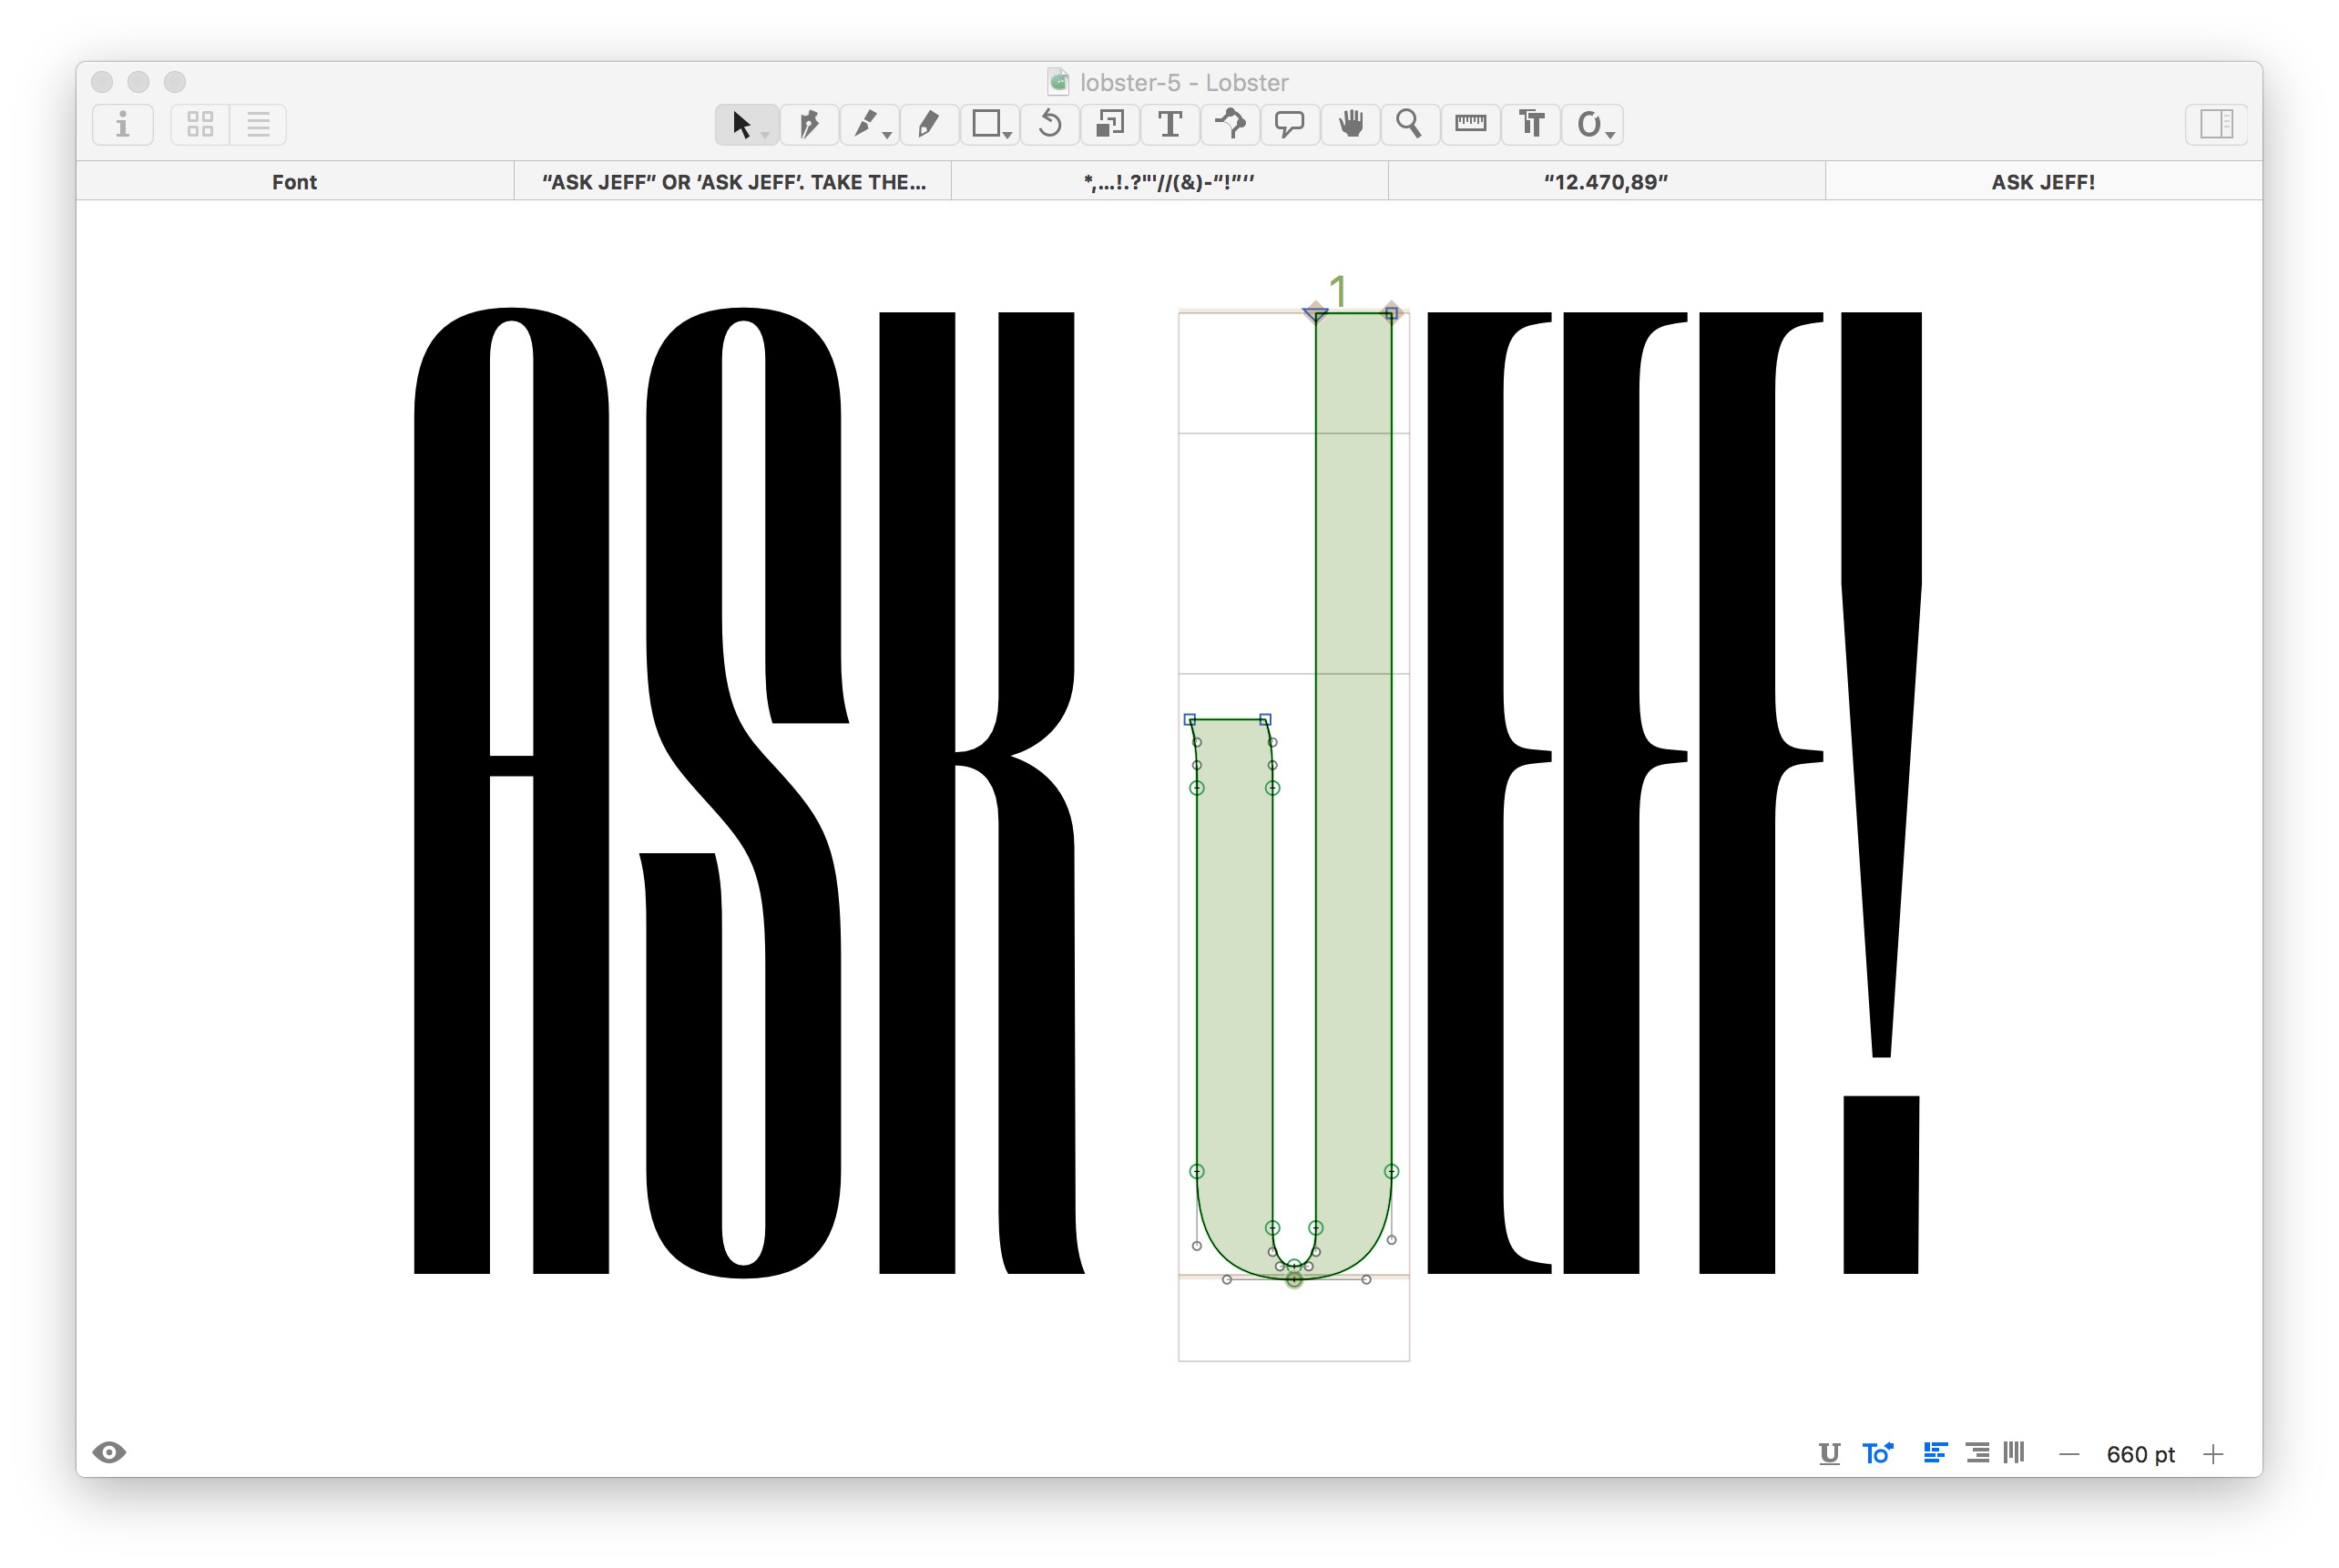Image resolution: width=2339 pixels, height=1568 pixels.
Task: Select the Draw pen tool
Action: click(808, 125)
